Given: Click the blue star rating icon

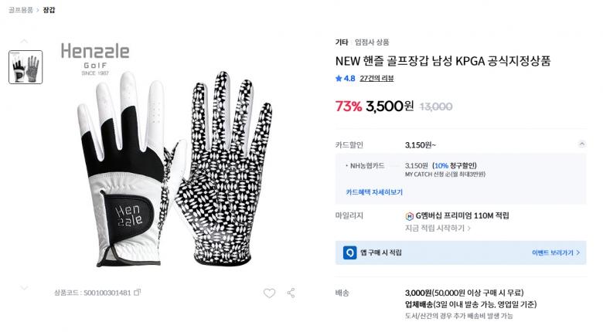Looking at the screenshot, I should [338, 78].
